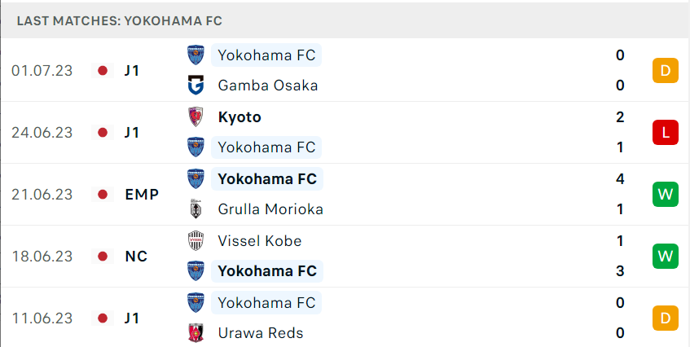Select the EMP competition label

point(142,195)
